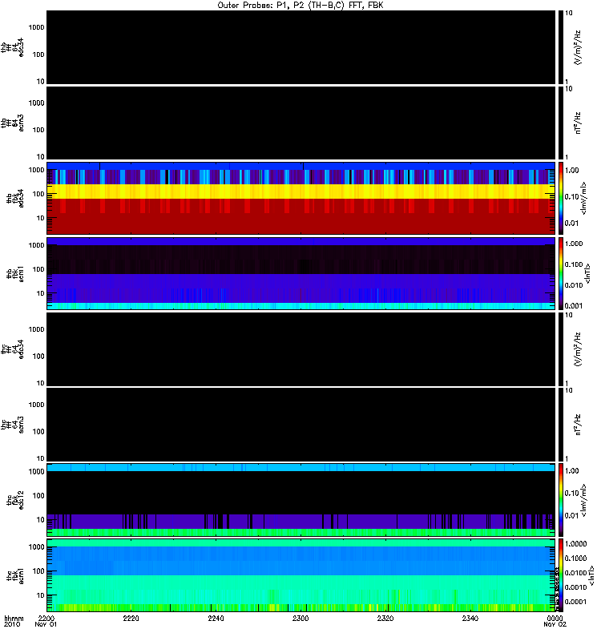Viewport: 601px width, 641px height.
Task: Click the <|nT|> unit label of thb fbk scm1
Action: pos(588,273)
